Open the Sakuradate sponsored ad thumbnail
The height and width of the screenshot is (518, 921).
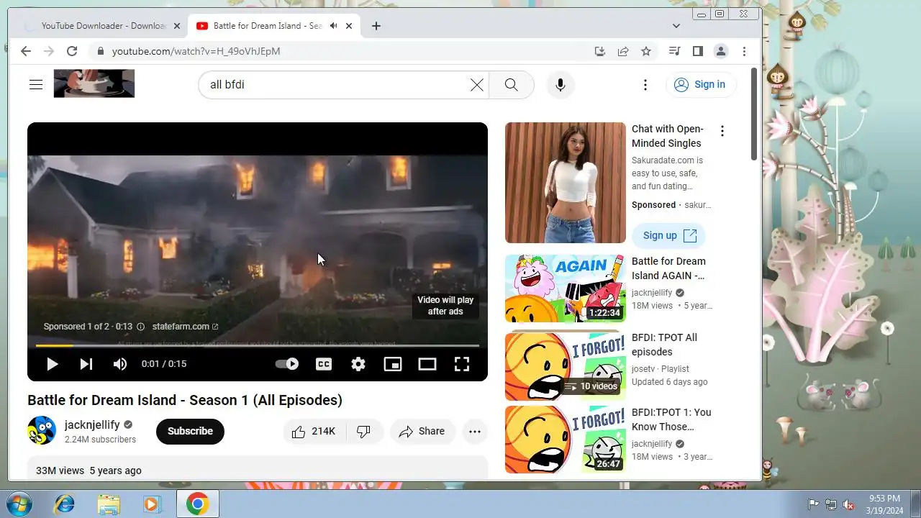pyautogui.click(x=566, y=183)
